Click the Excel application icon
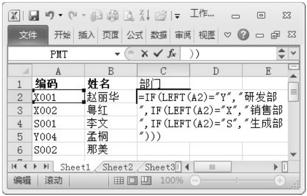The image size is (307, 196). click(x=14, y=16)
